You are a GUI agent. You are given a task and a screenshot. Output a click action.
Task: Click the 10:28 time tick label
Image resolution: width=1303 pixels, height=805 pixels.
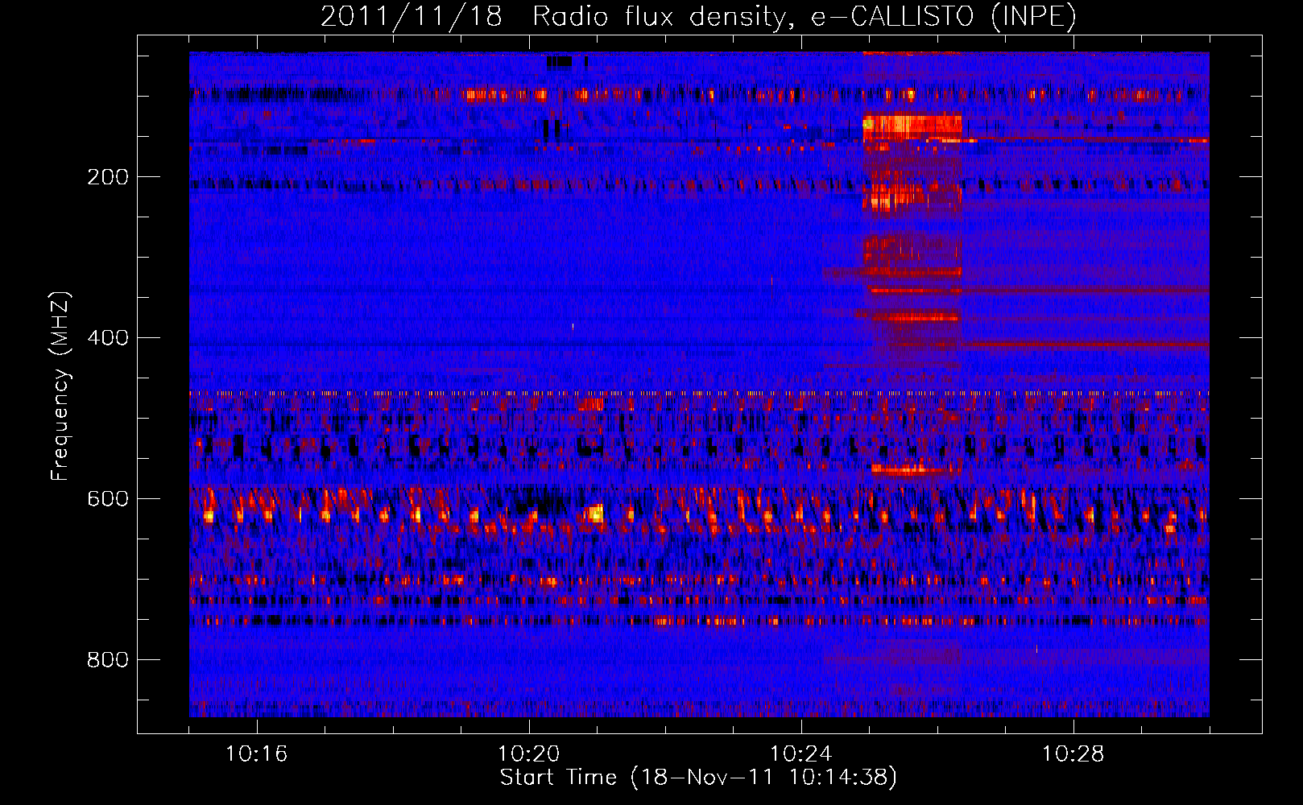(x=1073, y=754)
